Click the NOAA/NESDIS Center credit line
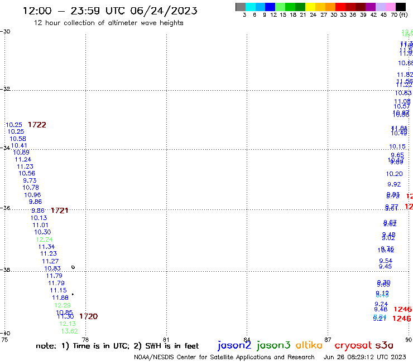 tap(224, 358)
